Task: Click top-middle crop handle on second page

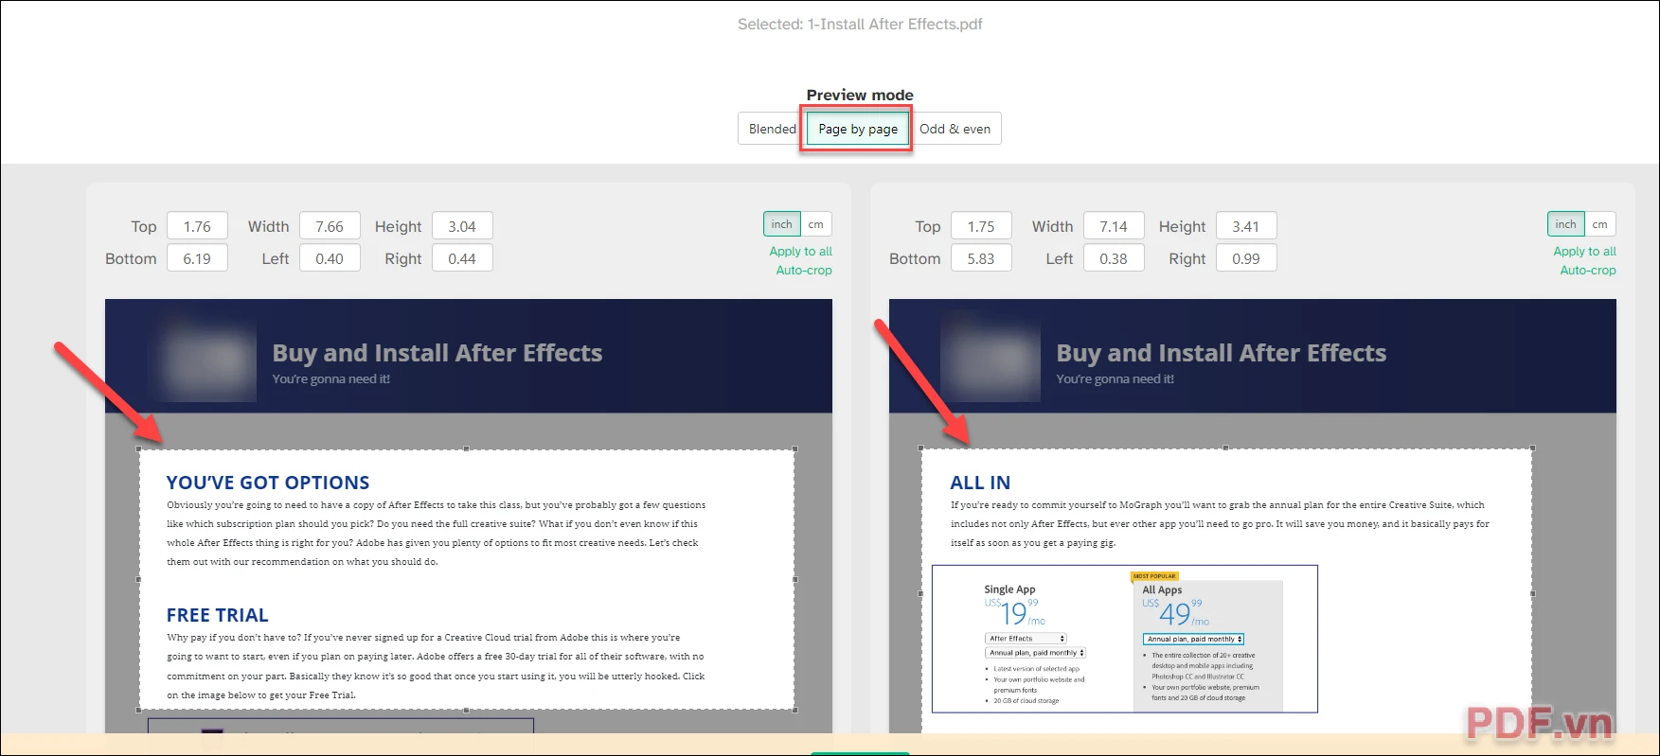Action: (x=1226, y=448)
